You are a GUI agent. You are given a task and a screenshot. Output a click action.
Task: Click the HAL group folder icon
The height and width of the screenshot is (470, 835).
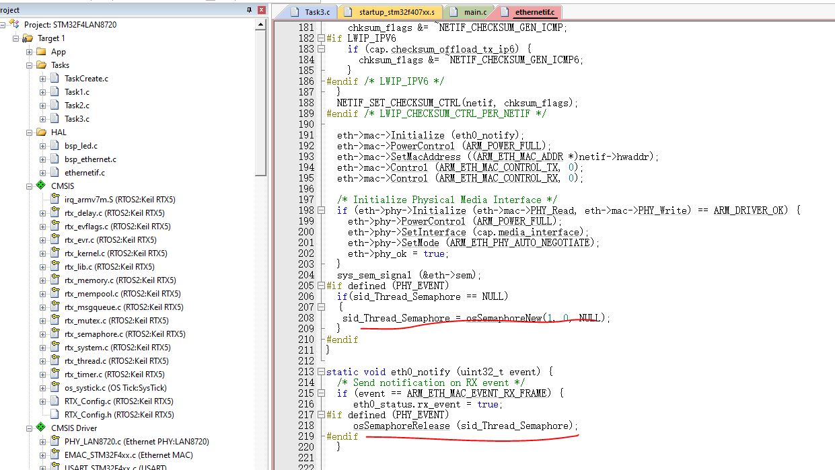42,132
